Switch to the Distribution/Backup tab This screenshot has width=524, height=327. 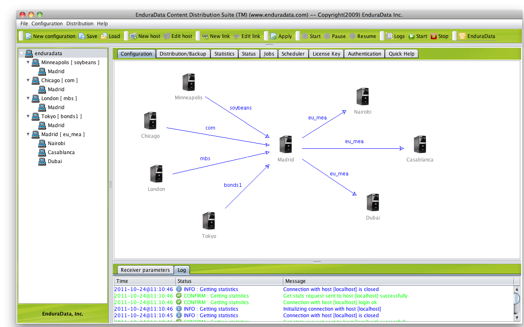pos(183,54)
